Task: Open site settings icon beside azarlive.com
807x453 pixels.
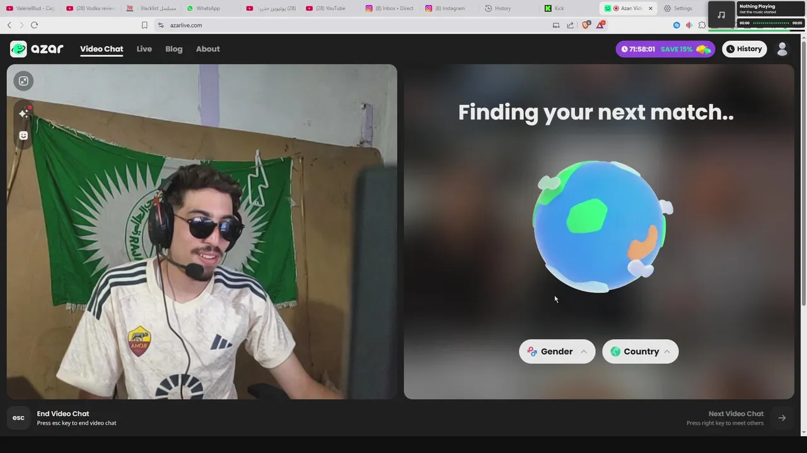Action: click(x=161, y=25)
